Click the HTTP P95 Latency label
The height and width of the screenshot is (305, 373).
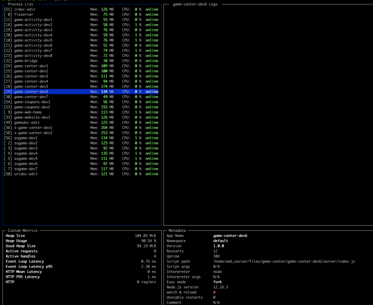[x=23, y=277]
